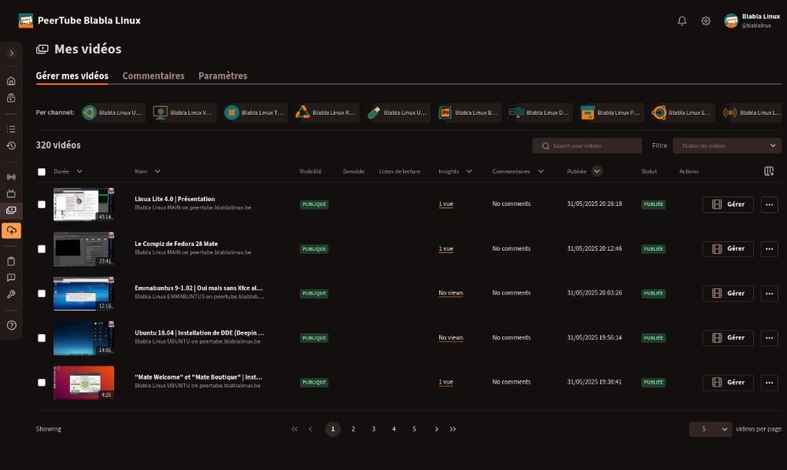This screenshot has width=787, height=470.
Task: Click the highlighted upload icon in sidebar
Action: pyautogui.click(x=11, y=231)
